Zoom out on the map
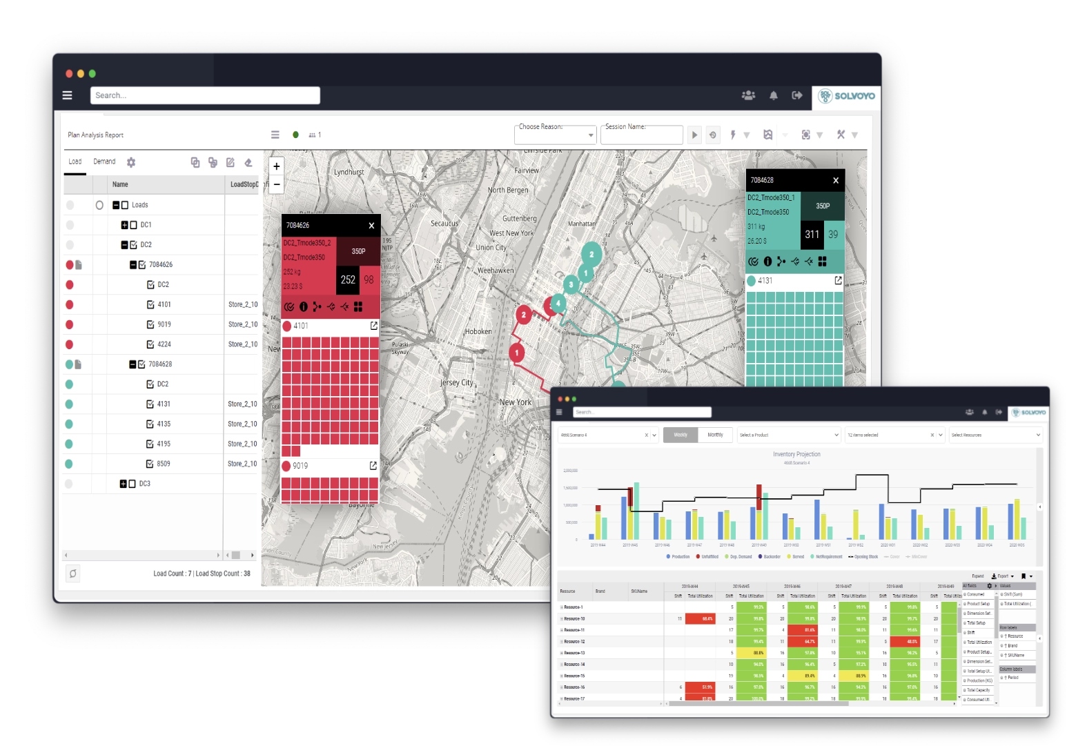The width and height of the screenshot is (1067, 746). (x=277, y=184)
